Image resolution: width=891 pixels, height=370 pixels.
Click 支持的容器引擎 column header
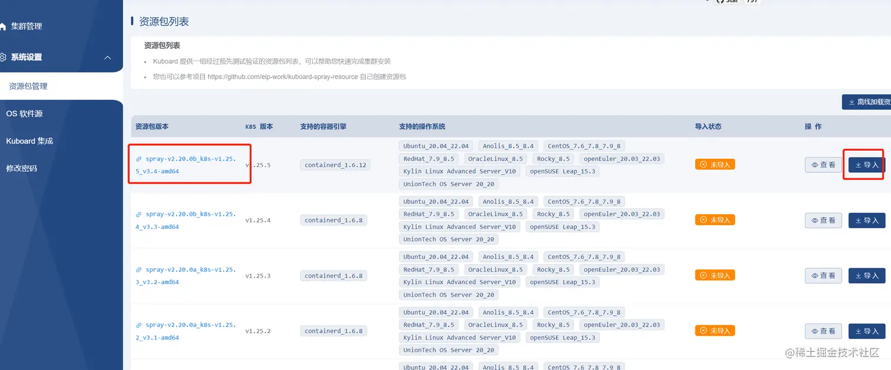pyautogui.click(x=323, y=126)
